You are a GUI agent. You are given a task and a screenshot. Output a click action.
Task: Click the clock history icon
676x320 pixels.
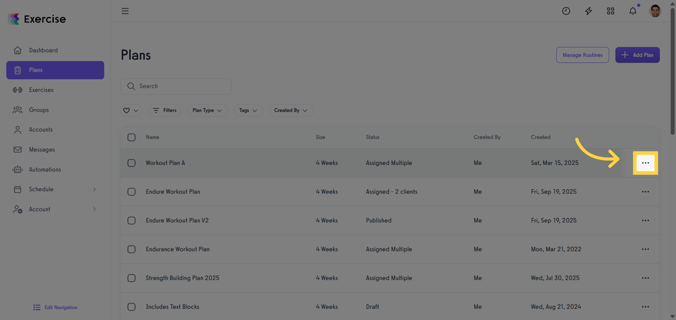pos(566,11)
